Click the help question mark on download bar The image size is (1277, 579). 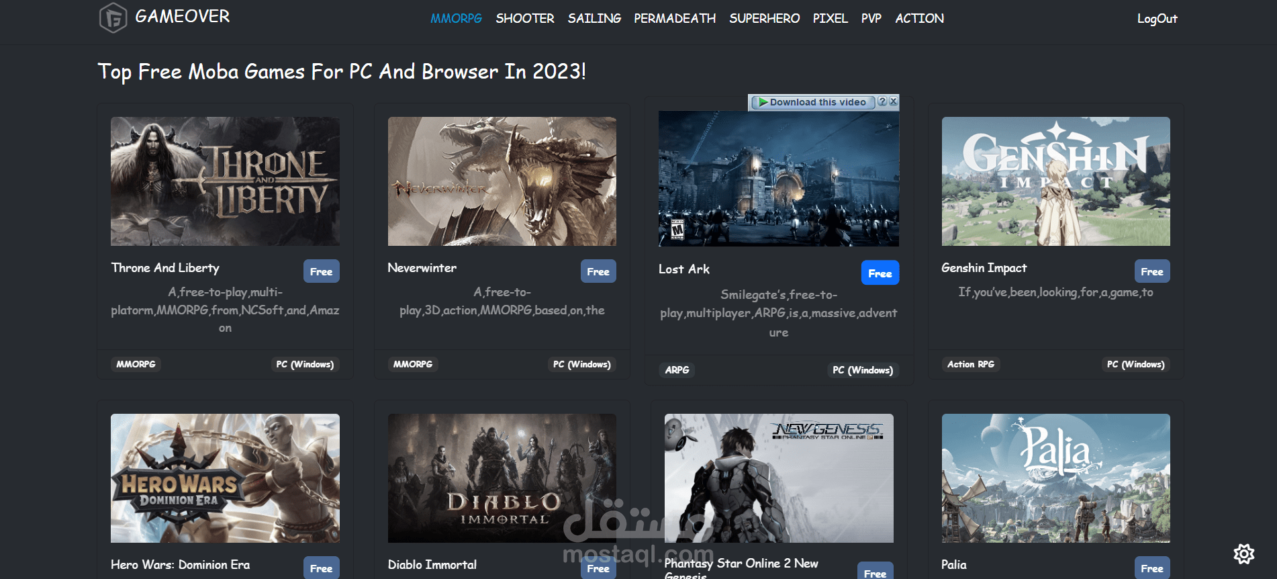pos(882,101)
